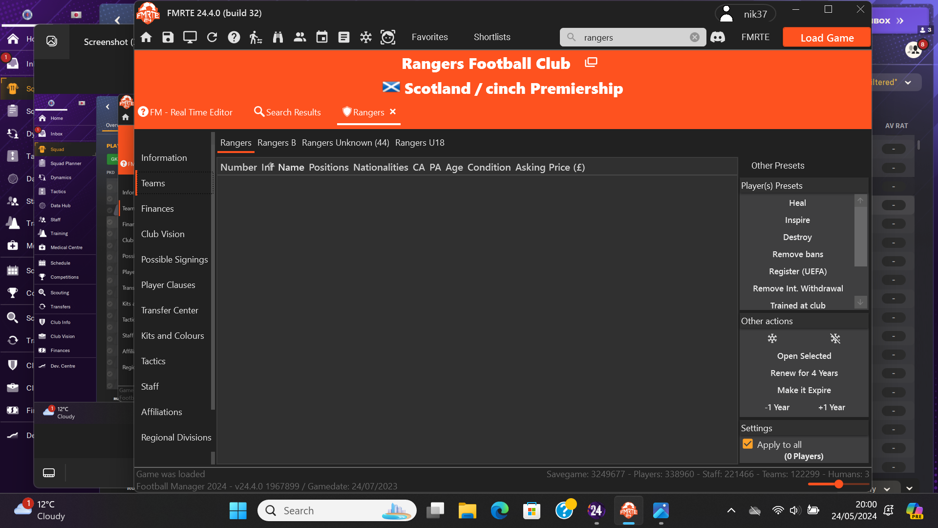Open Finances in the left menu
Screen dimensions: 938x528
coord(157,209)
